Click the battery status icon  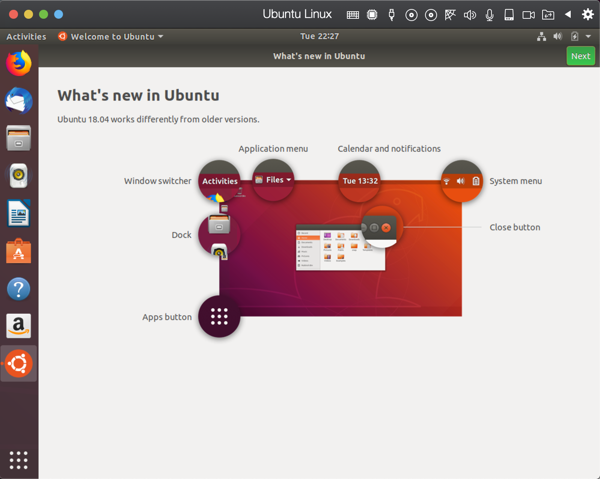(574, 36)
